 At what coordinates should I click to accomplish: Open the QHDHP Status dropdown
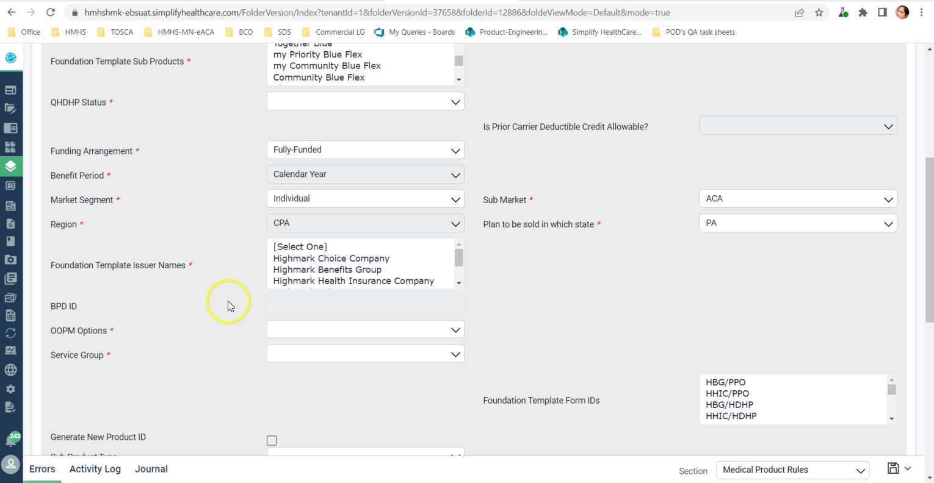point(365,102)
